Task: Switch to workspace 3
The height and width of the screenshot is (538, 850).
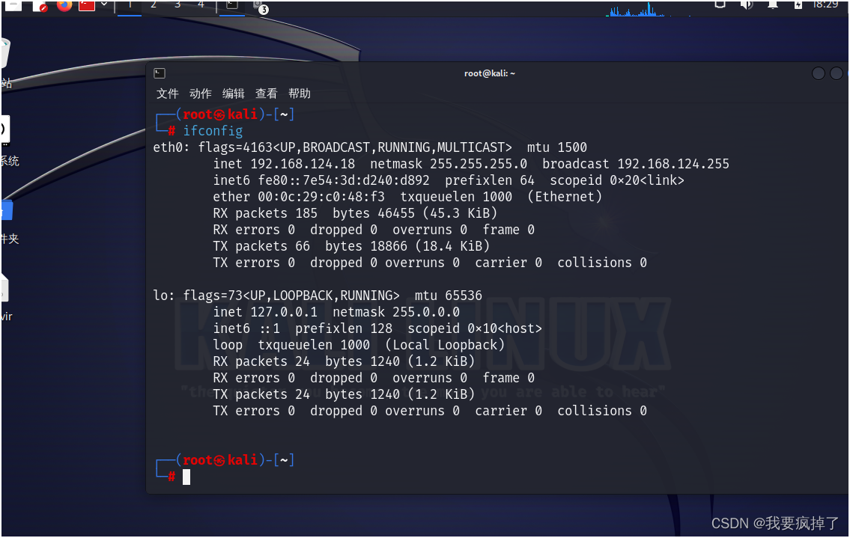Action: (x=177, y=5)
